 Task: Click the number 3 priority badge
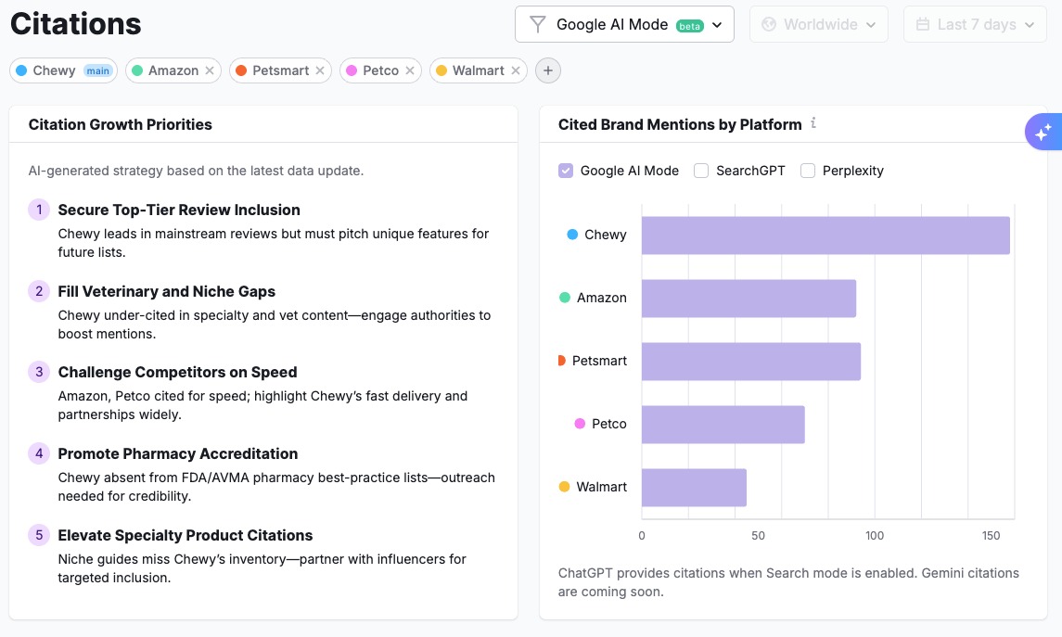(x=39, y=372)
